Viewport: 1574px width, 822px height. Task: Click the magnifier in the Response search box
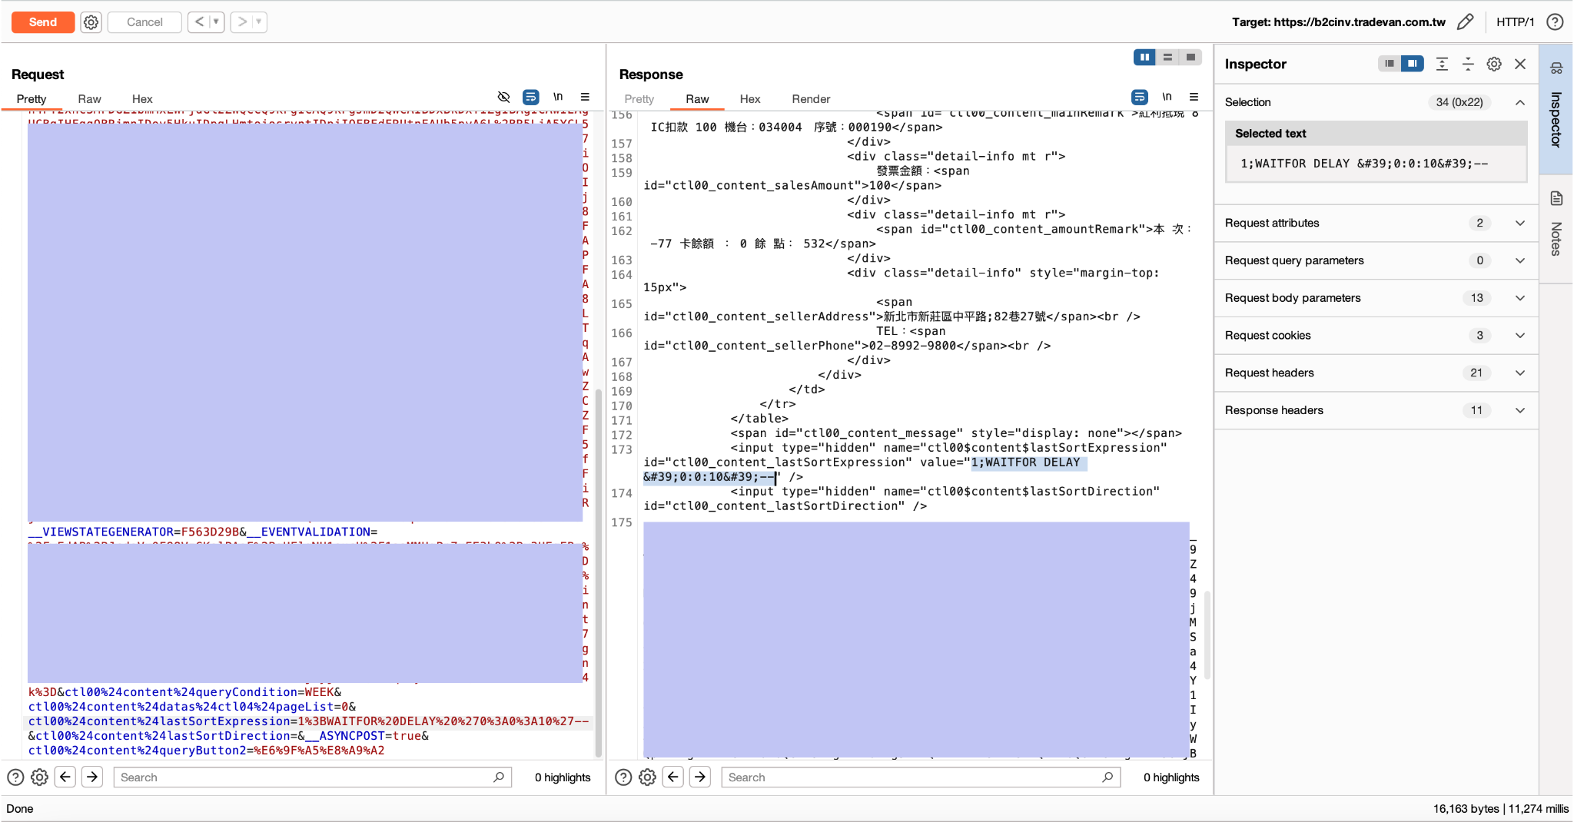(x=1107, y=777)
